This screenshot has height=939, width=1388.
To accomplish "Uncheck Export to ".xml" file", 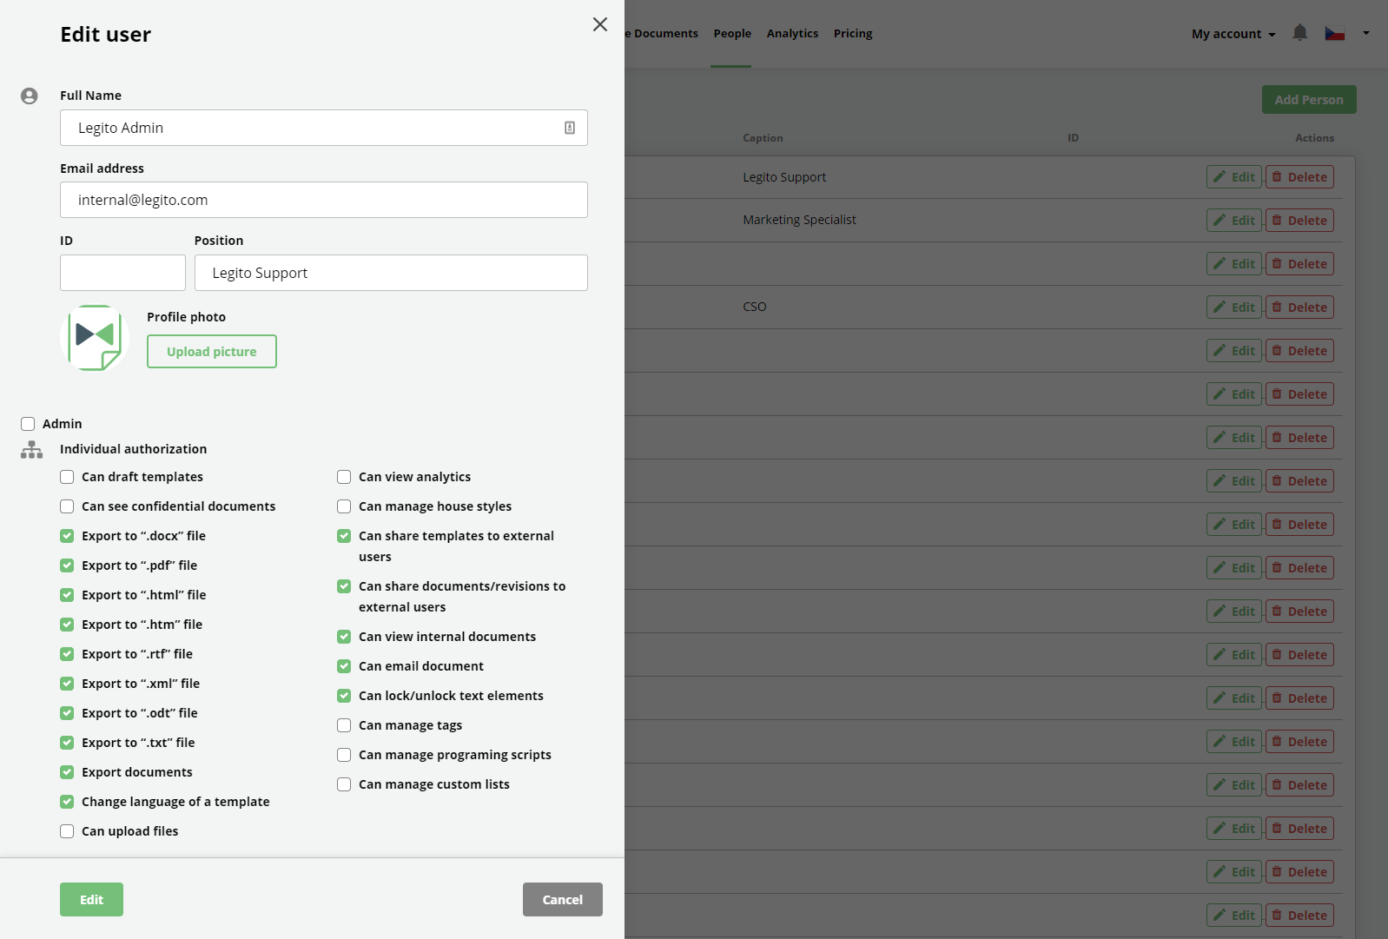I will pyautogui.click(x=67, y=684).
